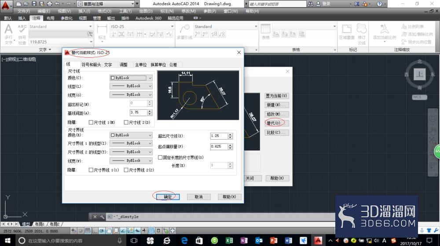Screen dimensions: 440x246
Task: Open the 标注(N) Dimension menu
Action: tap(167, 11)
